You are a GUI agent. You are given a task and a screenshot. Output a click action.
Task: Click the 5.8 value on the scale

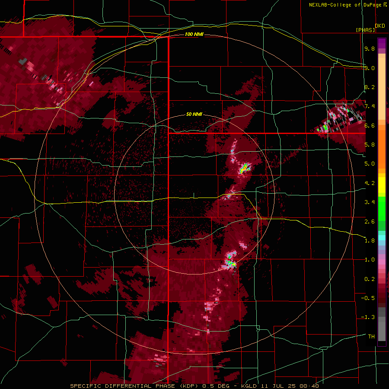370,145
